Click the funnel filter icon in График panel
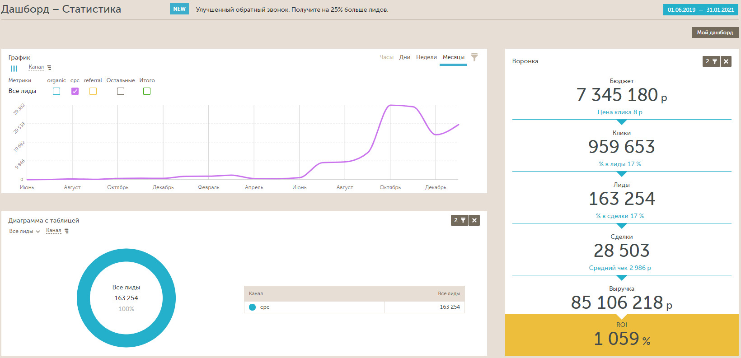 [474, 57]
